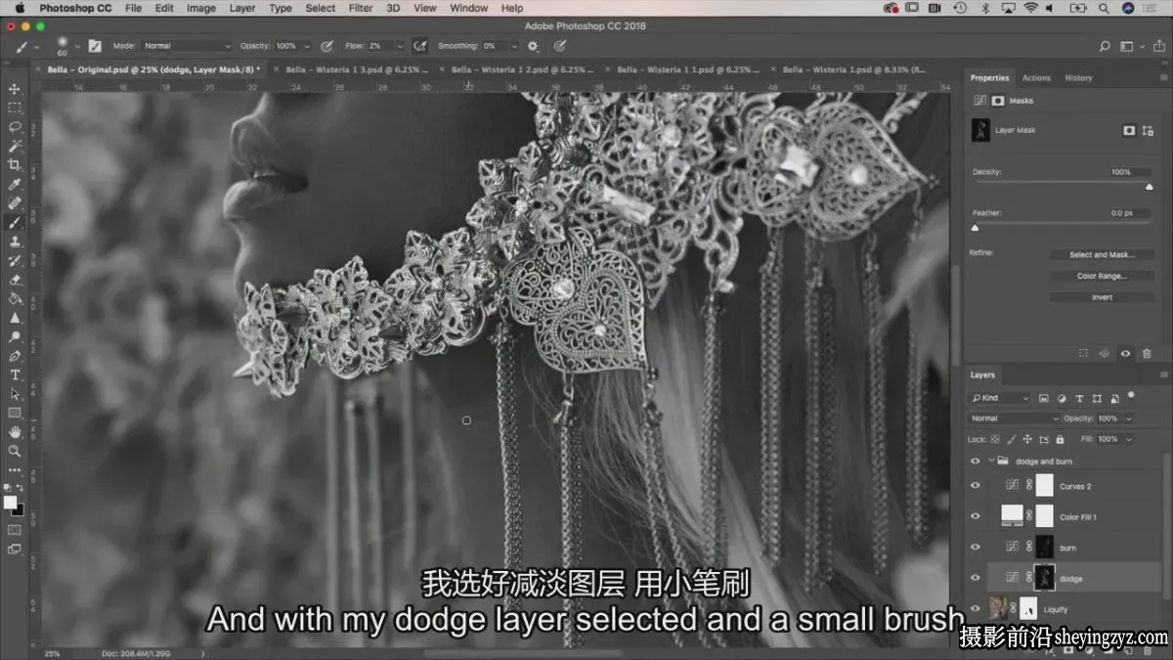1173x660 pixels.
Task: Toggle visibility of dodge layer
Action: (975, 578)
